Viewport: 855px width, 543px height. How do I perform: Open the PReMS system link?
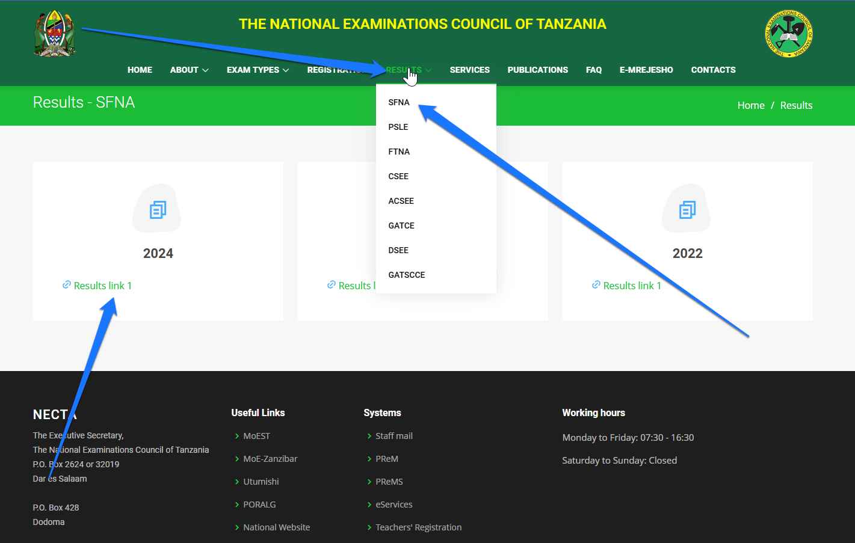coord(389,482)
